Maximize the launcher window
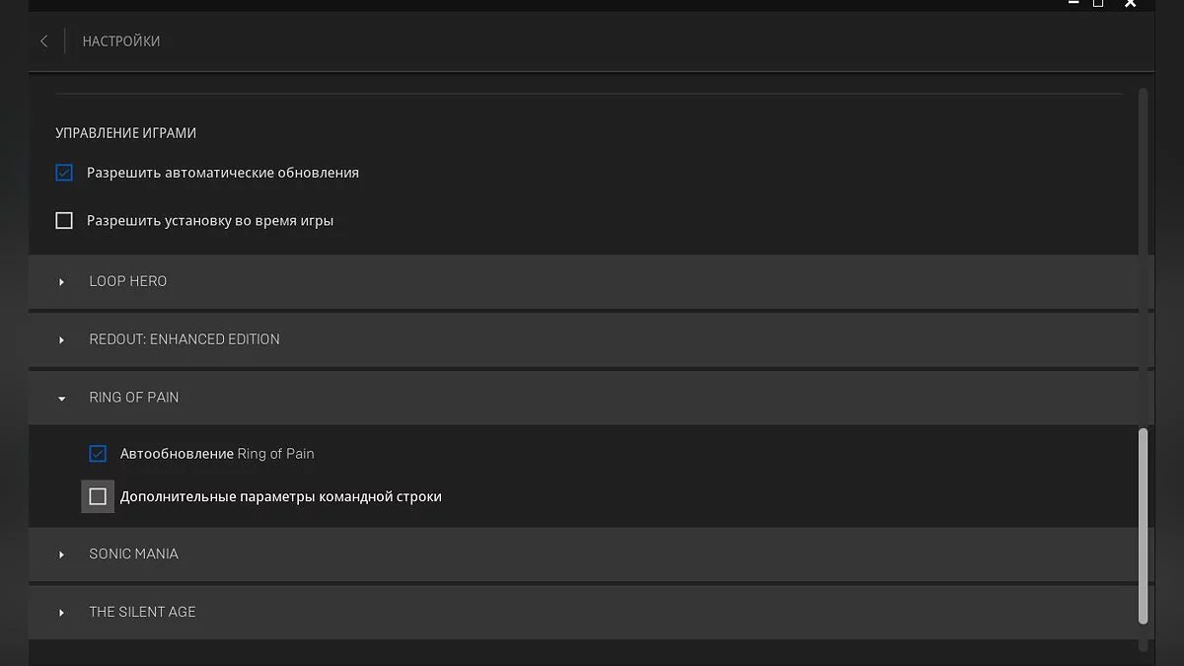Viewport: 1184px width, 666px height. coord(1098,4)
